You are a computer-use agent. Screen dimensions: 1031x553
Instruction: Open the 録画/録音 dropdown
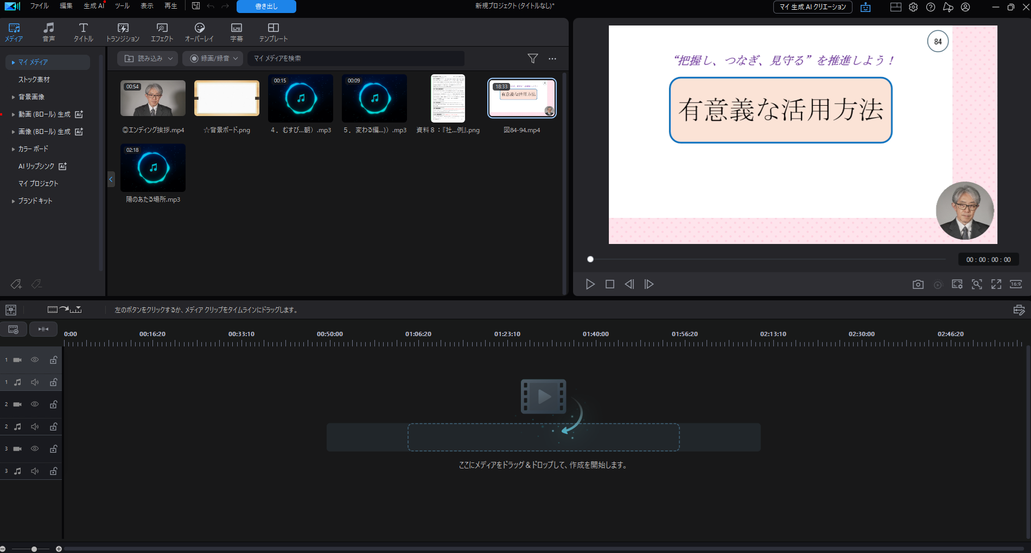[x=214, y=59]
